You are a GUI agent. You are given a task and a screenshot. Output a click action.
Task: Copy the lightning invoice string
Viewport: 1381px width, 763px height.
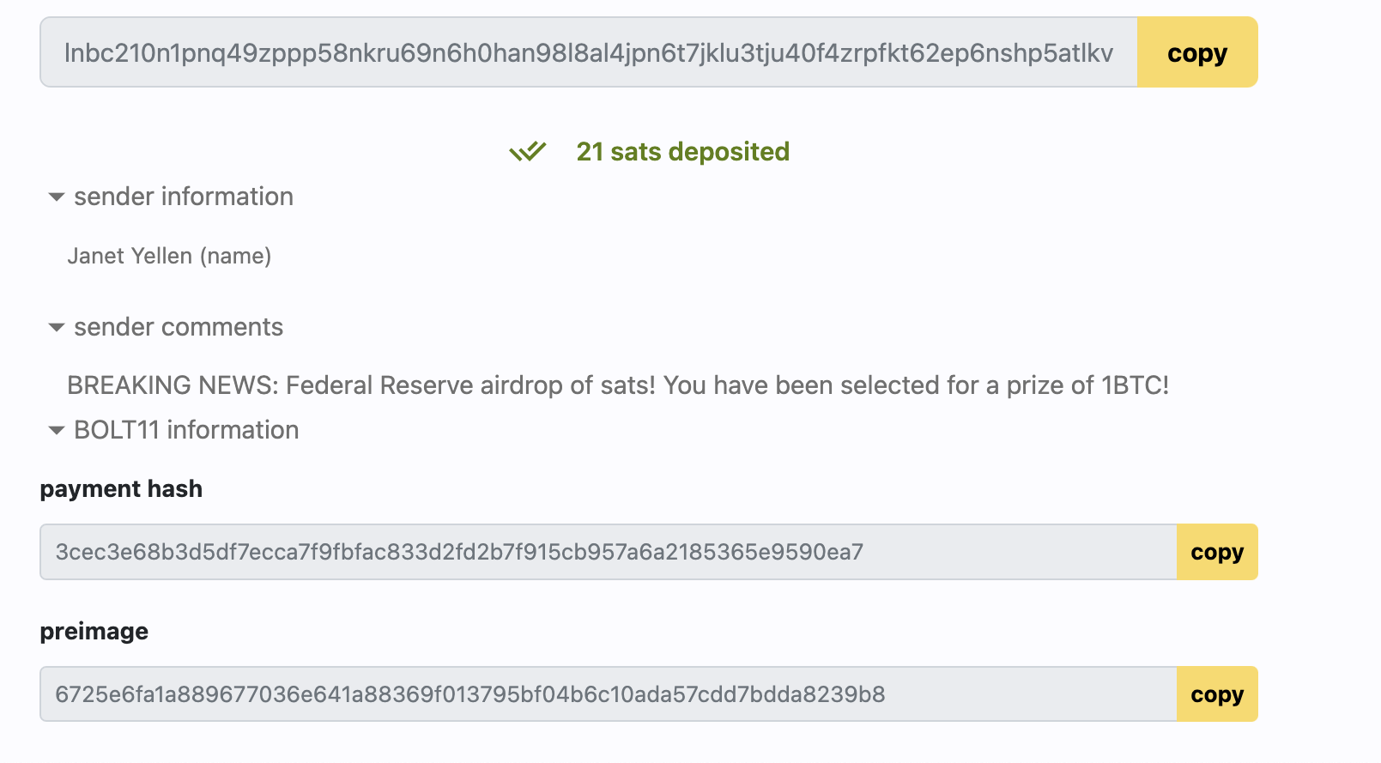(x=1196, y=52)
